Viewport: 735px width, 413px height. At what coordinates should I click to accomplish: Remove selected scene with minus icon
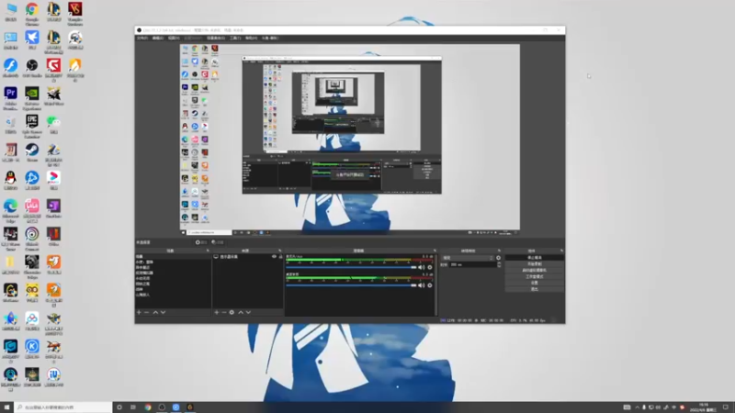click(x=146, y=312)
